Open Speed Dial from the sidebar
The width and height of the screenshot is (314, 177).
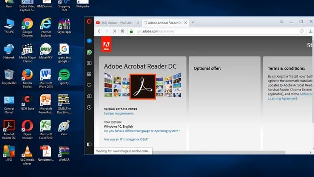(x=89, y=74)
